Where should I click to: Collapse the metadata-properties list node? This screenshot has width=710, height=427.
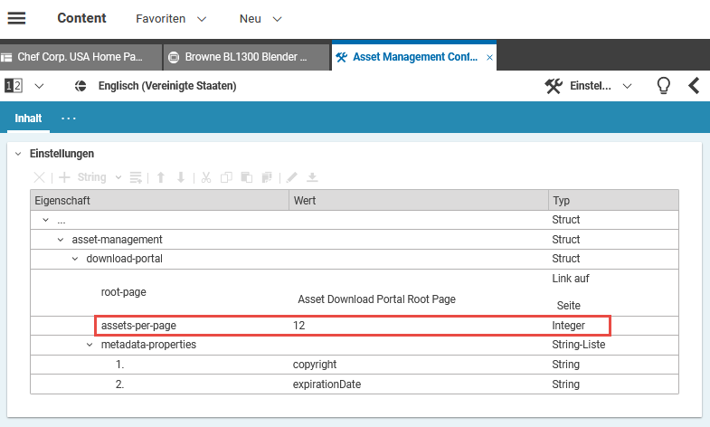tap(90, 345)
